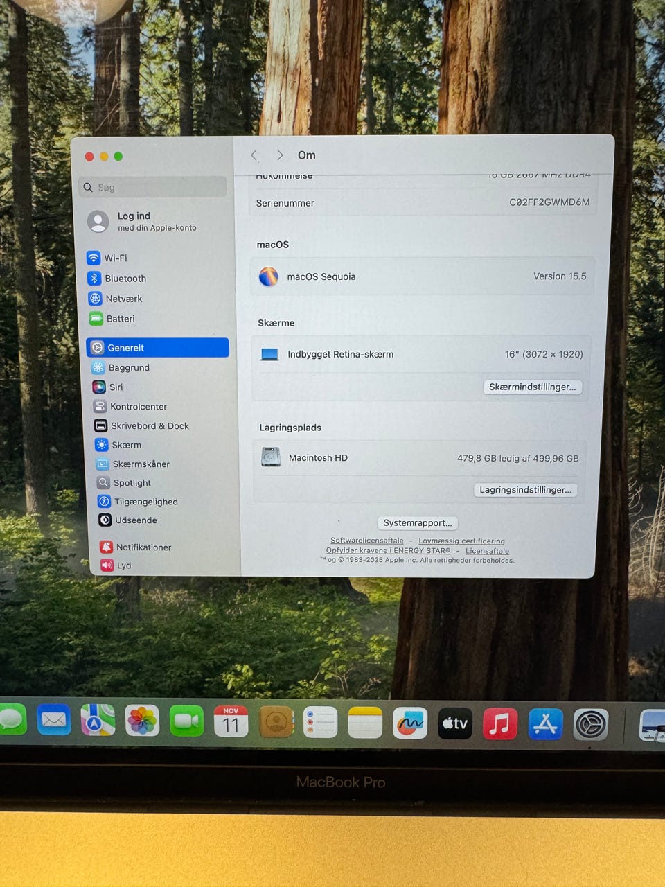Image resolution: width=665 pixels, height=887 pixels.
Task: Open Maps from the Dock
Action: (98, 721)
